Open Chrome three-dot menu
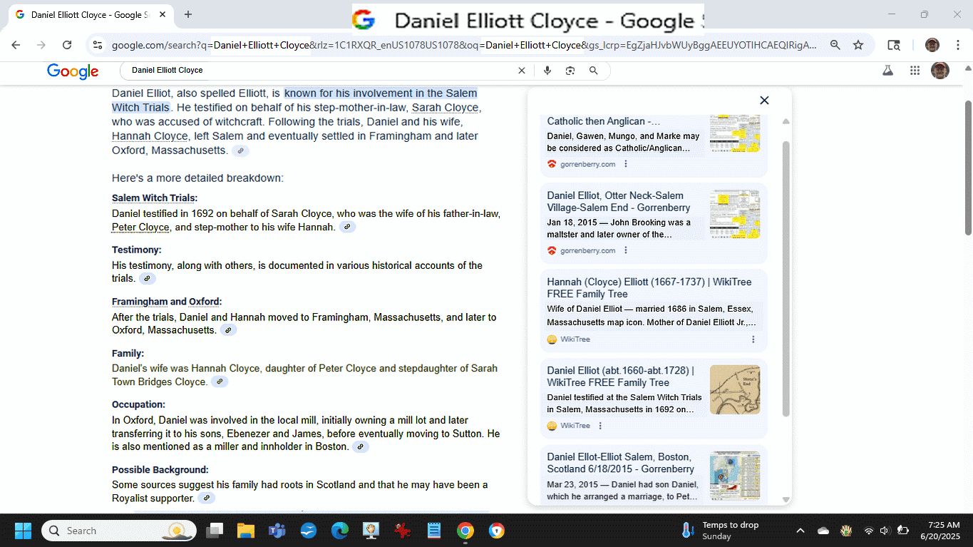973x547 pixels. (958, 45)
